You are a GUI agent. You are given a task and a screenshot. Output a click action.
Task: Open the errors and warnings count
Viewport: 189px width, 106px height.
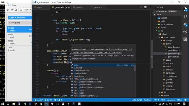(x=58, y=100)
